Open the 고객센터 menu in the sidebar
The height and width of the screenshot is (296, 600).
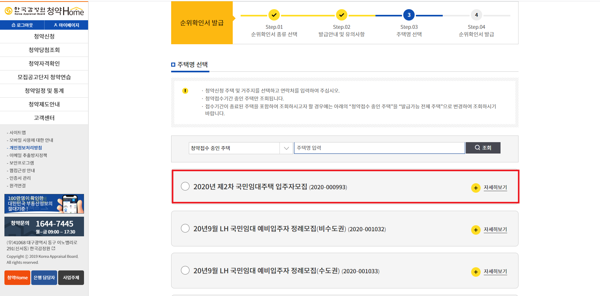click(44, 118)
